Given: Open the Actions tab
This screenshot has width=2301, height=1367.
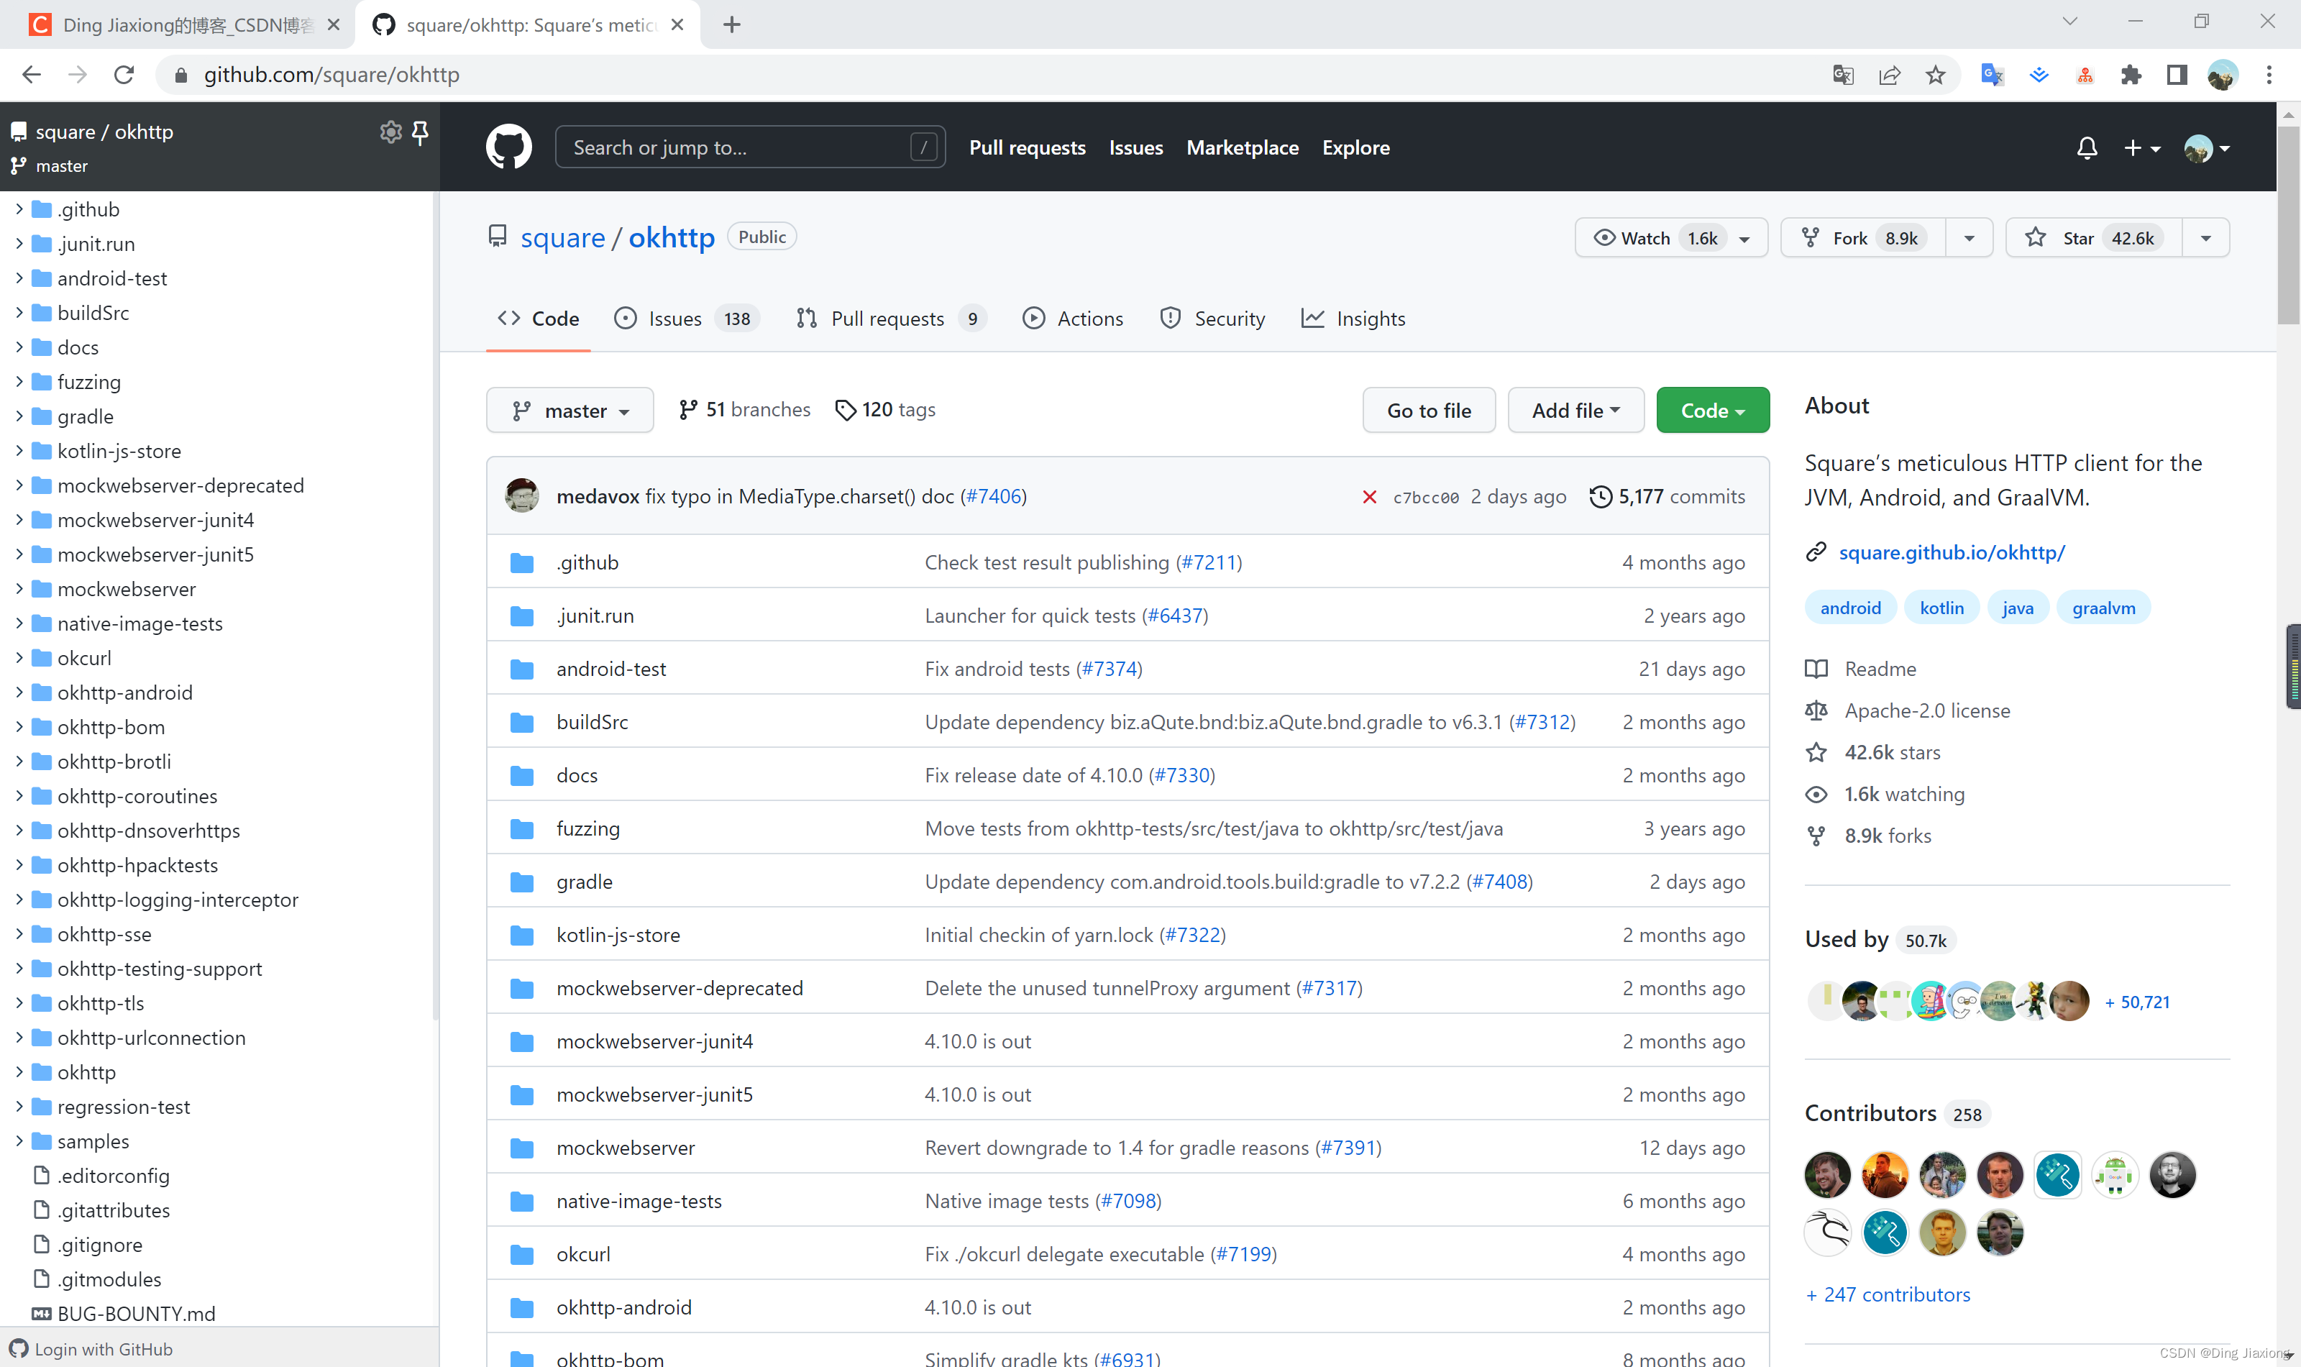Looking at the screenshot, I should (x=1073, y=319).
